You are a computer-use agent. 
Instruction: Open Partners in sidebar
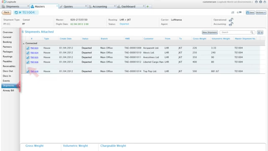click(x=7, y=47)
